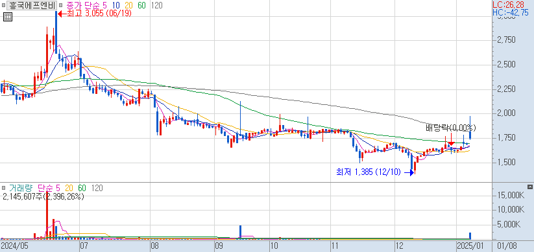Click the tallest red volume bar in June
534x252 pixels.
pos(47,215)
